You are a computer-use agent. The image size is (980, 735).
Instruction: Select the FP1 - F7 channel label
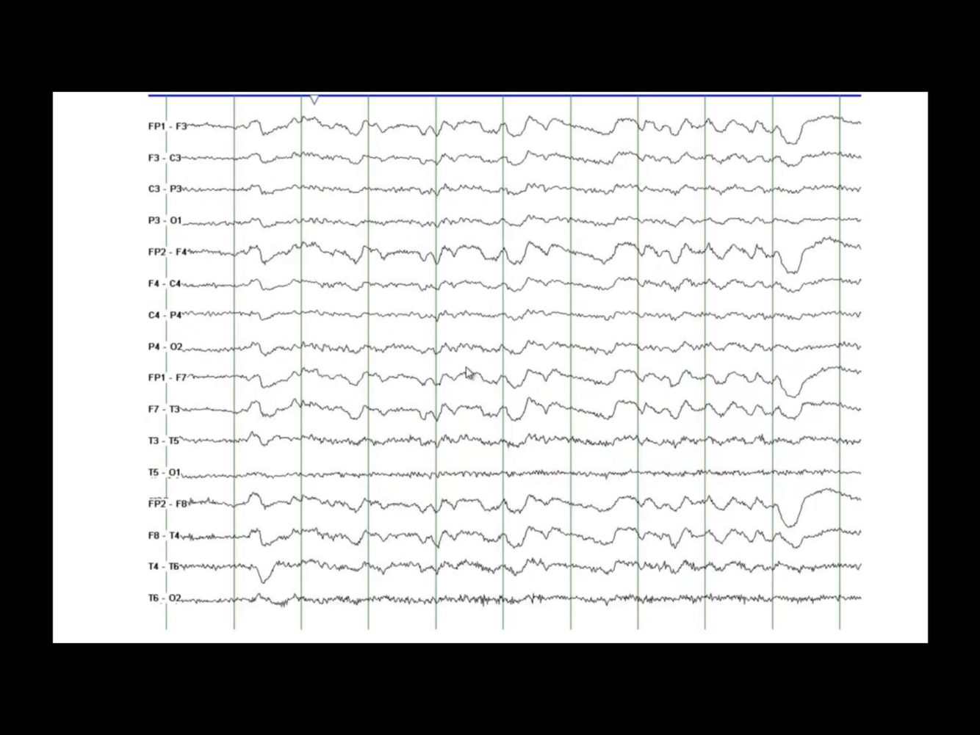click(x=167, y=377)
